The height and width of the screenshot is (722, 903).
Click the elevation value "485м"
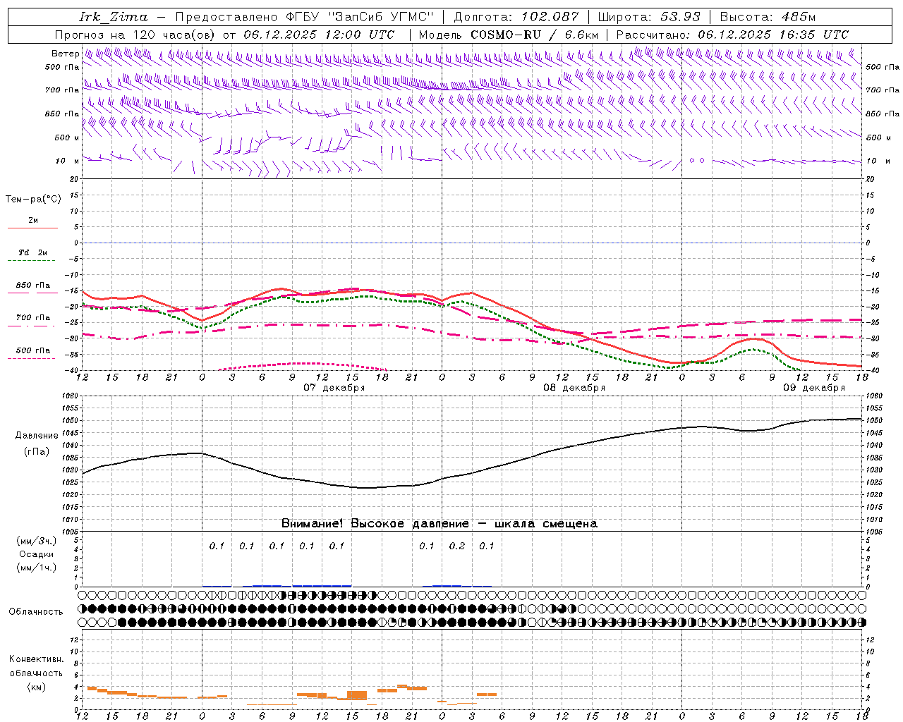(x=799, y=17)
